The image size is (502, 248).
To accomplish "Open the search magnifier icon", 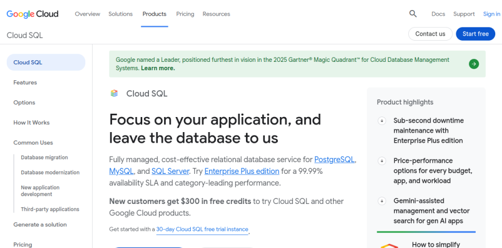I will tap(413, 14).
